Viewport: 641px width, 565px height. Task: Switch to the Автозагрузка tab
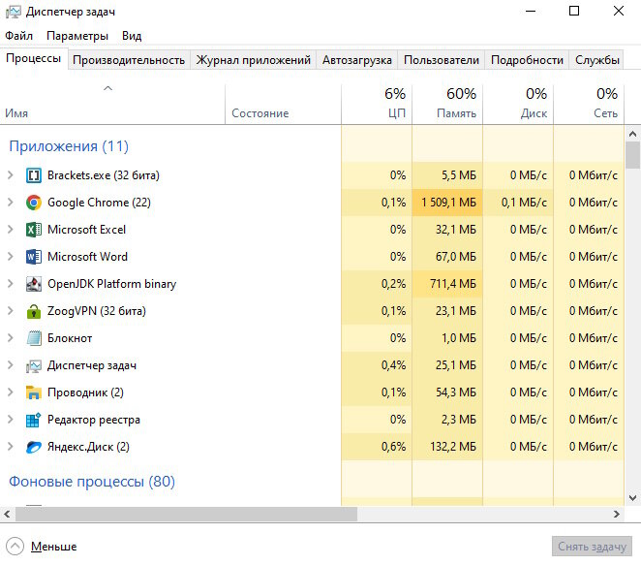click(x=357, y=60)
